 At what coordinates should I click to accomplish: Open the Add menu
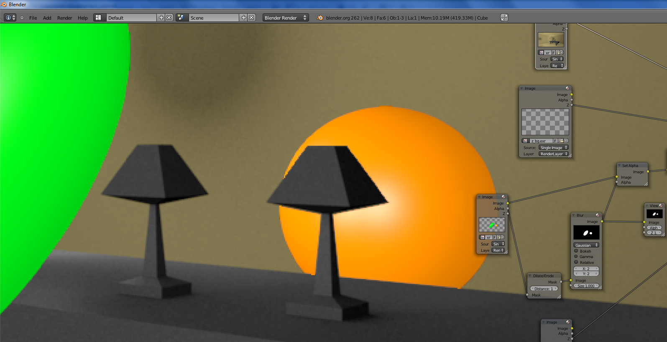click(47, 18)
